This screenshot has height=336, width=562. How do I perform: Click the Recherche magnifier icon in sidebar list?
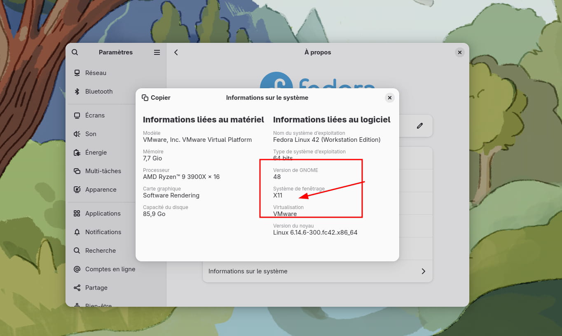[x=77, y=251]
